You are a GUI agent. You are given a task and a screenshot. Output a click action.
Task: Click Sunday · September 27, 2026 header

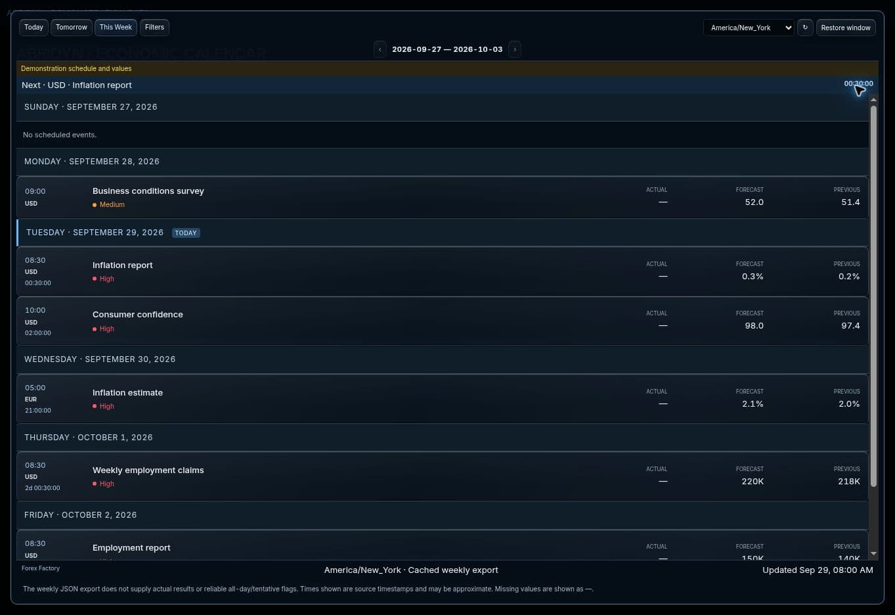[x=443, y=107]
